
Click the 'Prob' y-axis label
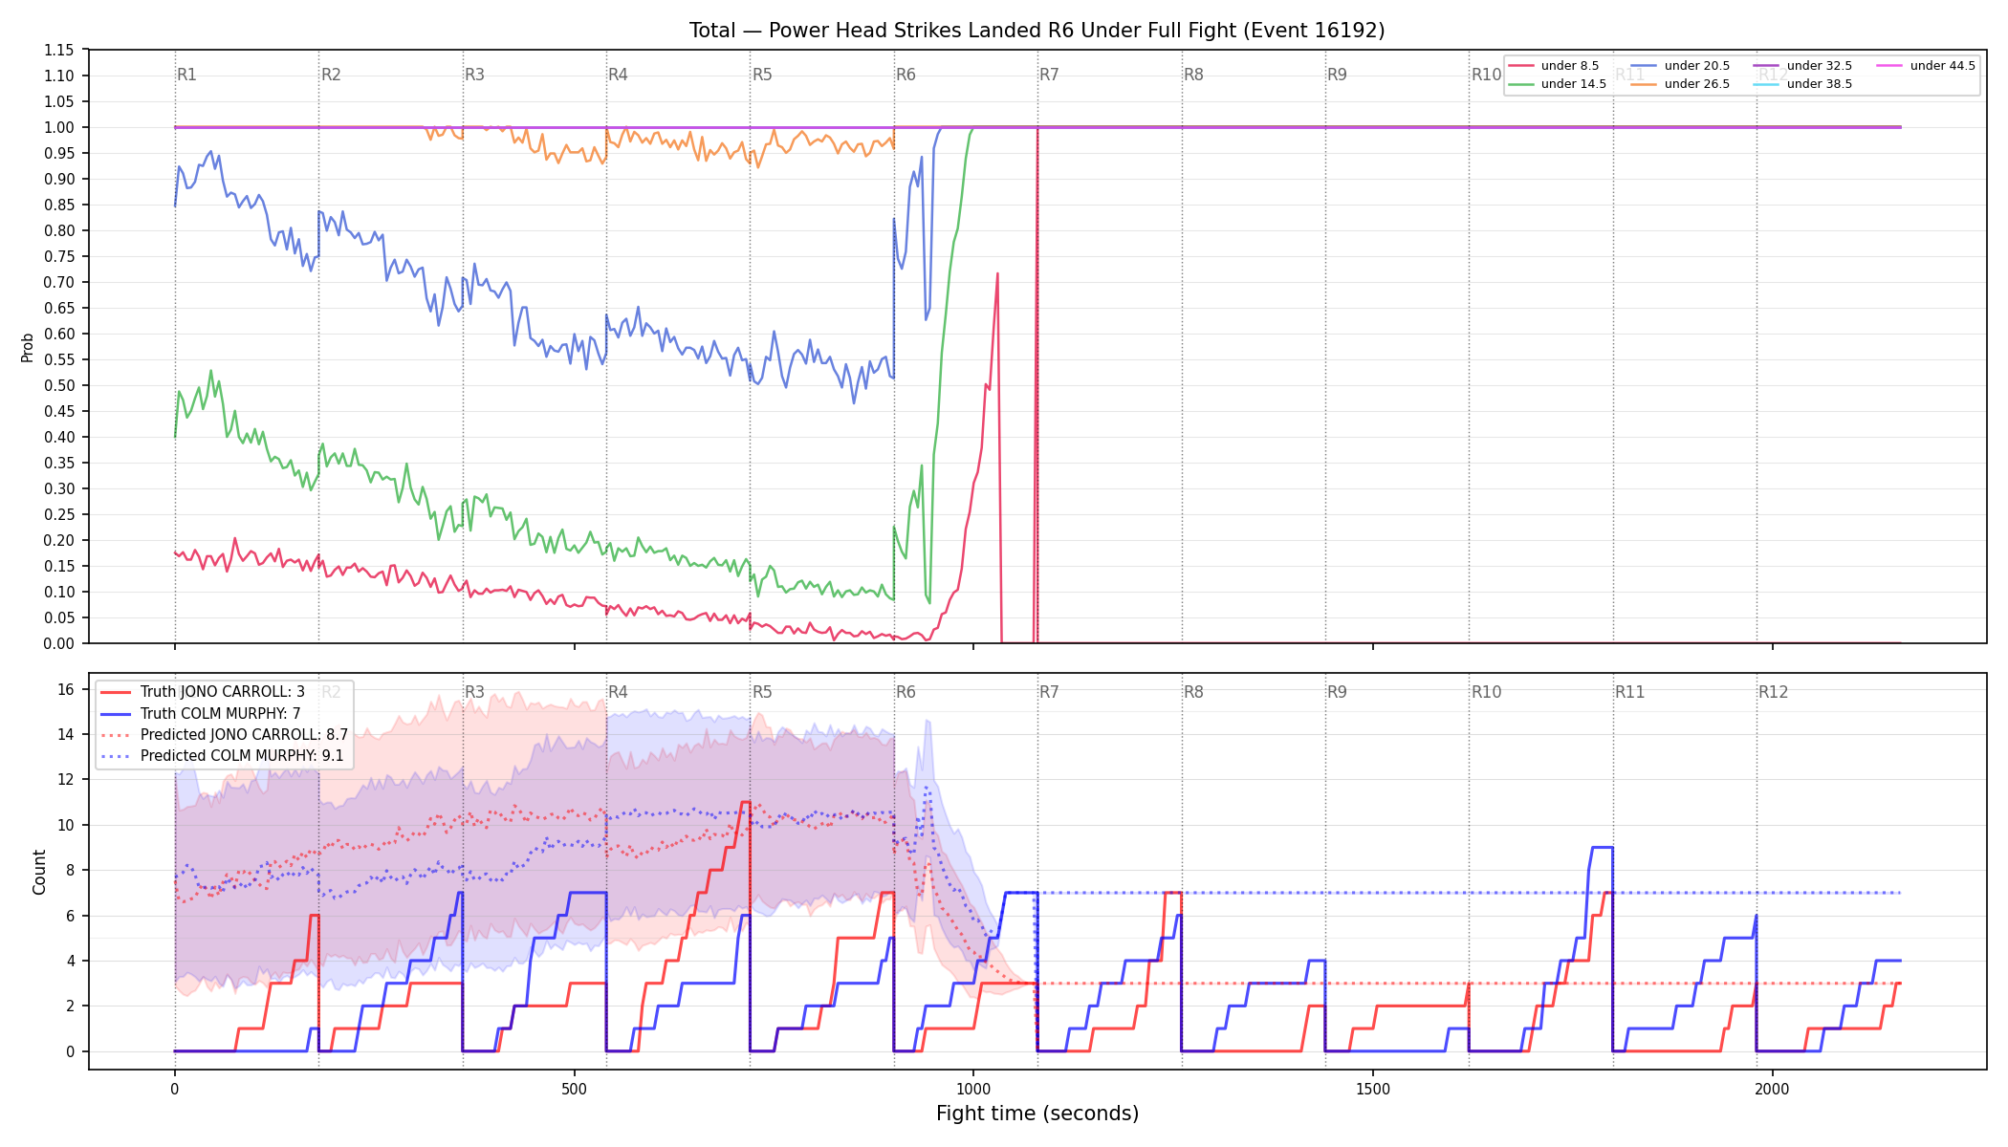(x=28, y=347)
